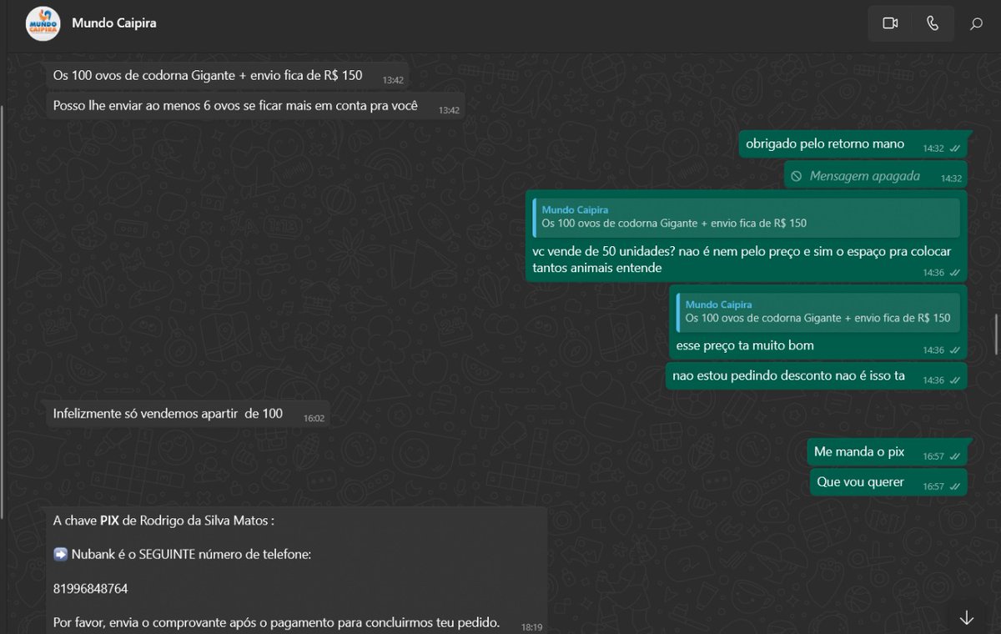Screen dimensions: 1001x634
Task: Click read receipt ticks on 'Me manda o pix'
Action: [954, 456]
